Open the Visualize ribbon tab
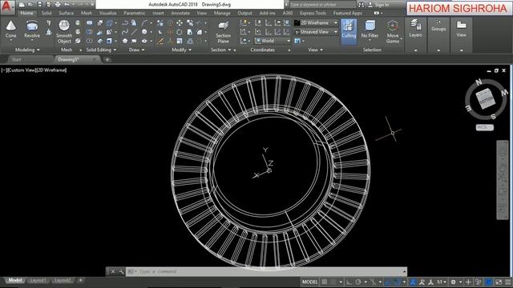The height and width of the screenshot is (288, 513). 107,13
